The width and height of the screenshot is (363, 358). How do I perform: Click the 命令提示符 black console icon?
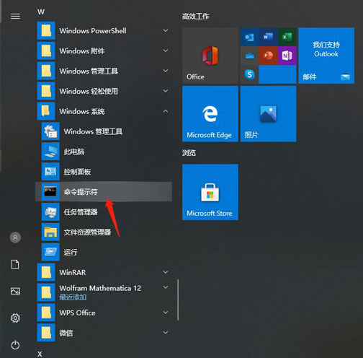(50, 192)
